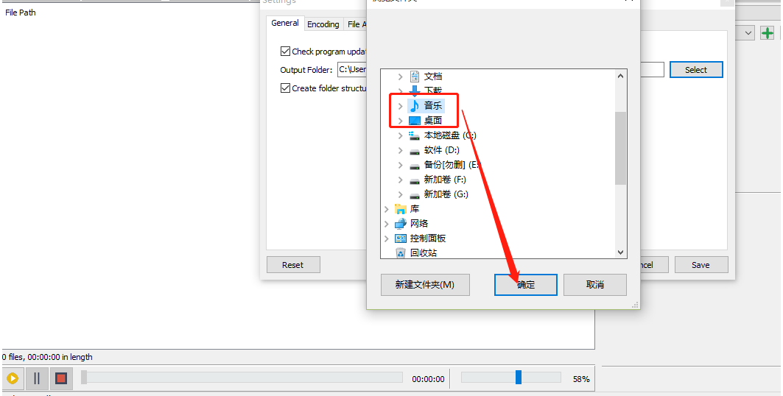Adjust the volume slider at 58%
The image size is (783, 396).
click(519, 378)
